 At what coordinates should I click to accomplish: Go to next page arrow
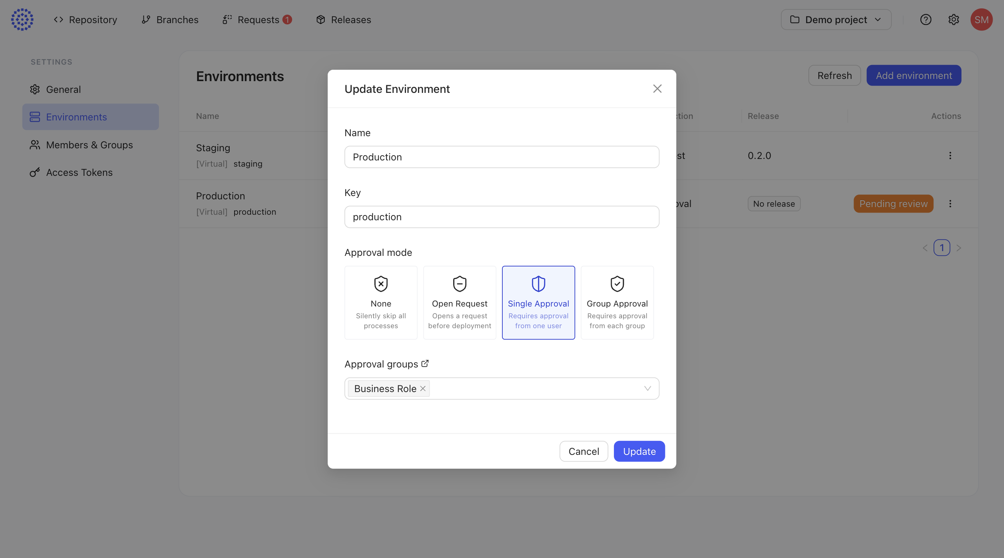pos(958,248)
